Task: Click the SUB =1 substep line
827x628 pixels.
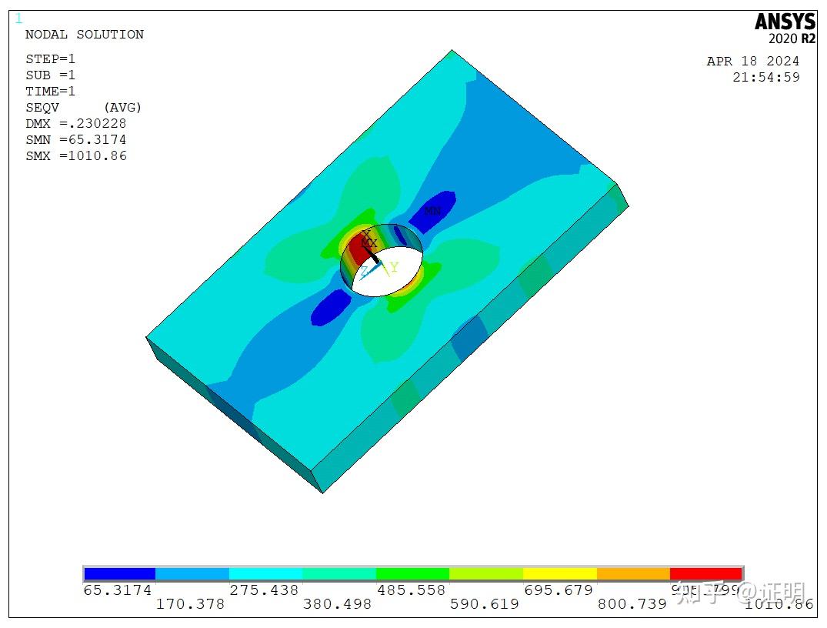Action: 52,75
